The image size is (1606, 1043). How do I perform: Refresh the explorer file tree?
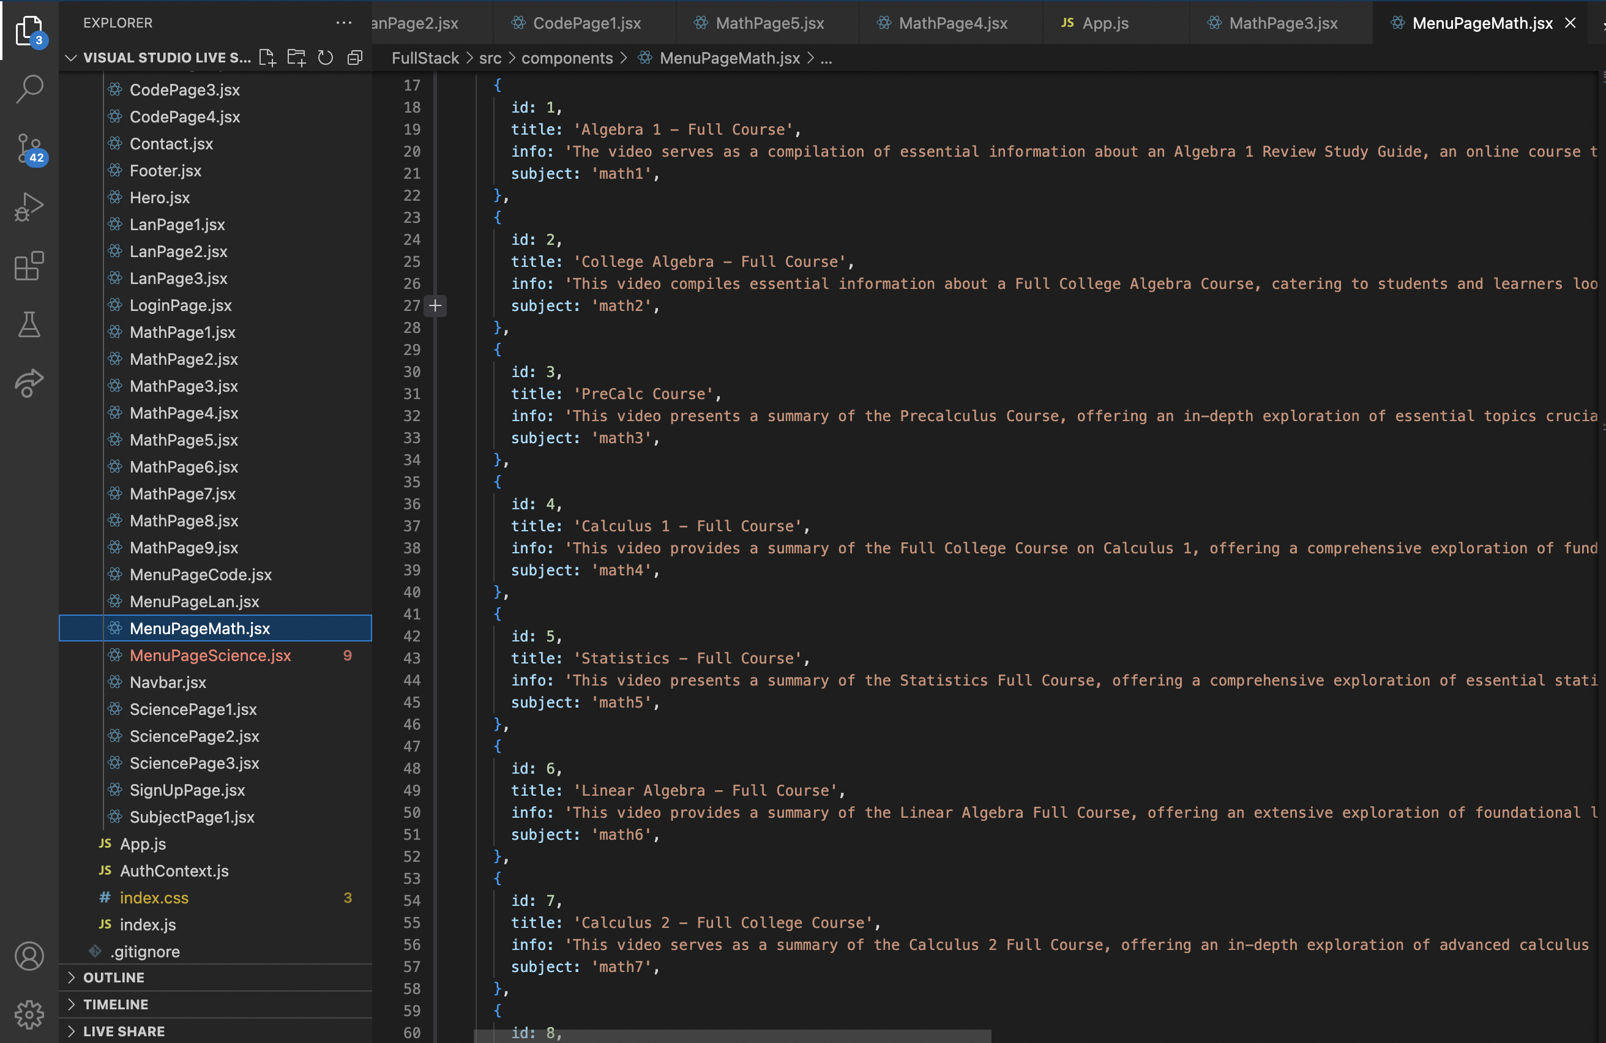point(325,58)
